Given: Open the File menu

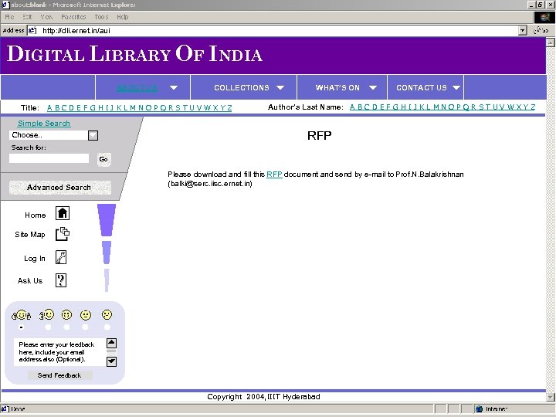Looking at the screenshot, I should (9, 17).
